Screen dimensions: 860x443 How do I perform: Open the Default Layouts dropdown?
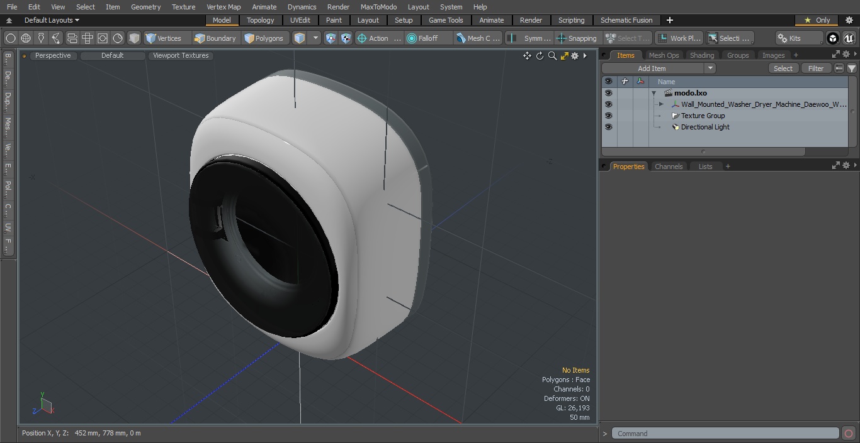coord(52,20)
